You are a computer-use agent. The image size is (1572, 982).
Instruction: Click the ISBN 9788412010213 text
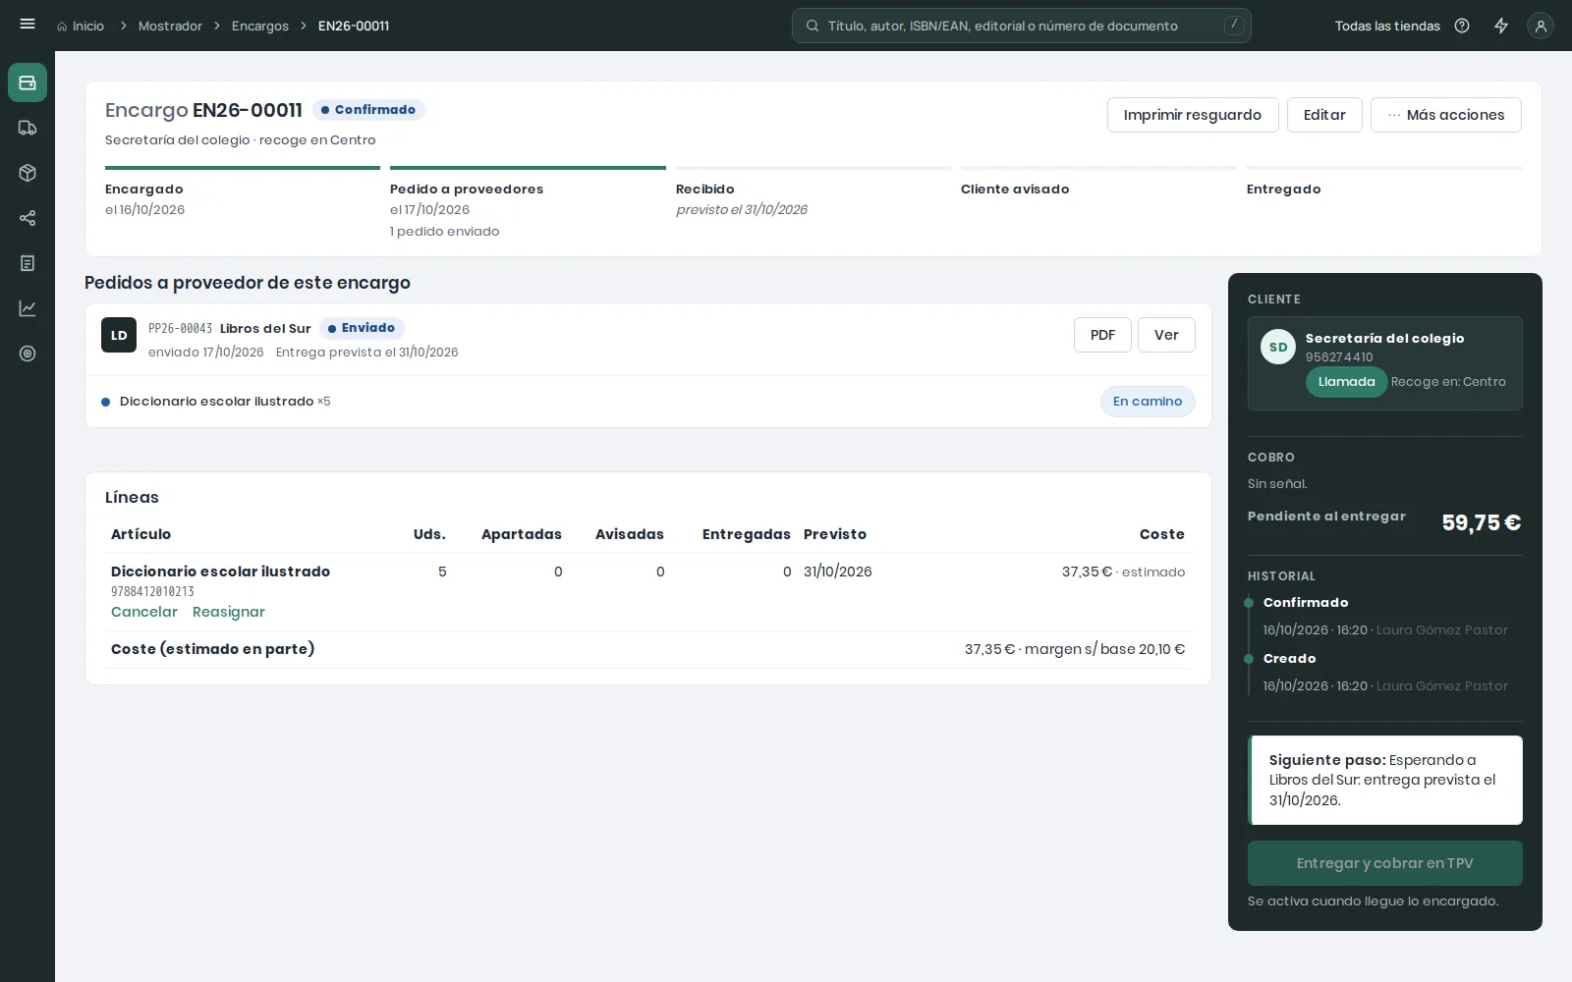click(152, 591)
